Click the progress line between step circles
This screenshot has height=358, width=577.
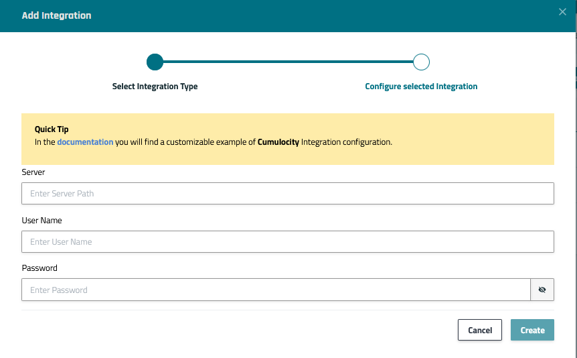[288, 62]
